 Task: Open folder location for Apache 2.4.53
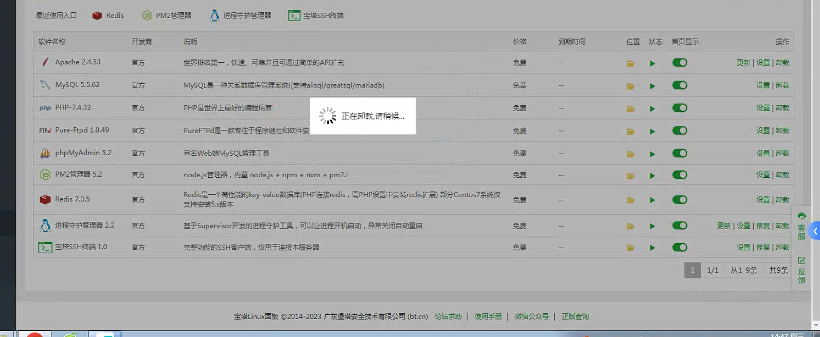pyautogui.click(x=630, y=63)
